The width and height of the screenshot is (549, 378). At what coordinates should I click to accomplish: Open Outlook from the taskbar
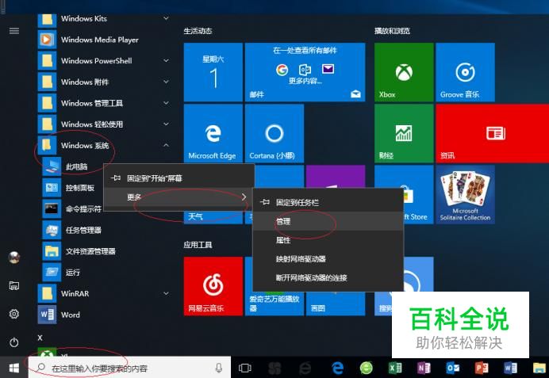click(453, 368)
